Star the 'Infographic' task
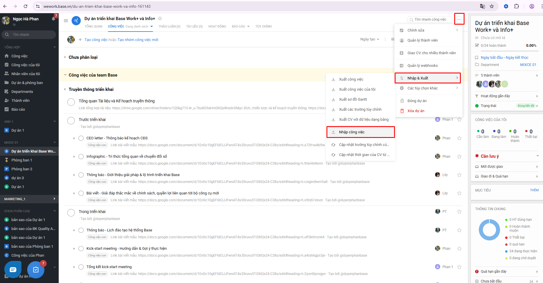The width and height of the screenshot is (543, 283). [x=459, y=157]
